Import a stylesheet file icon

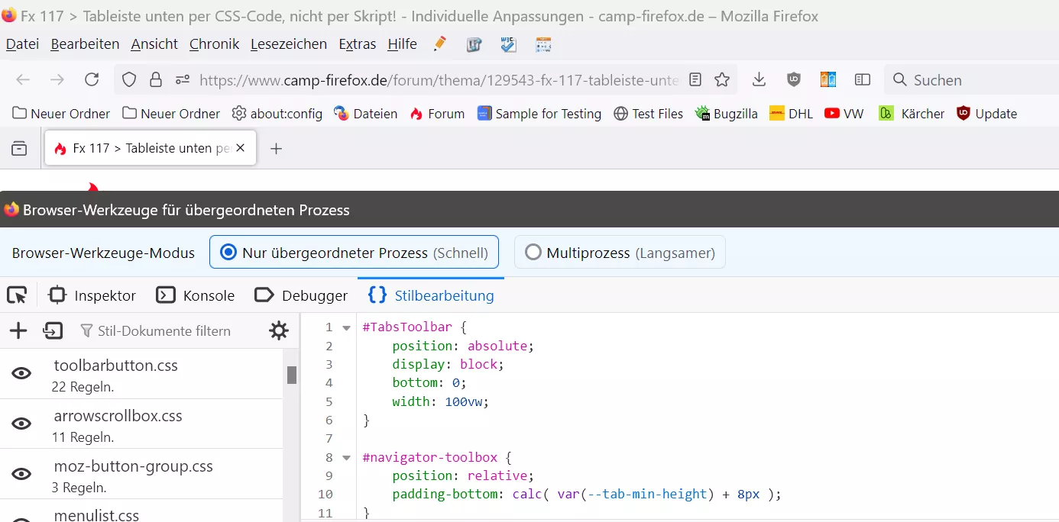click(x=53, y=330)
